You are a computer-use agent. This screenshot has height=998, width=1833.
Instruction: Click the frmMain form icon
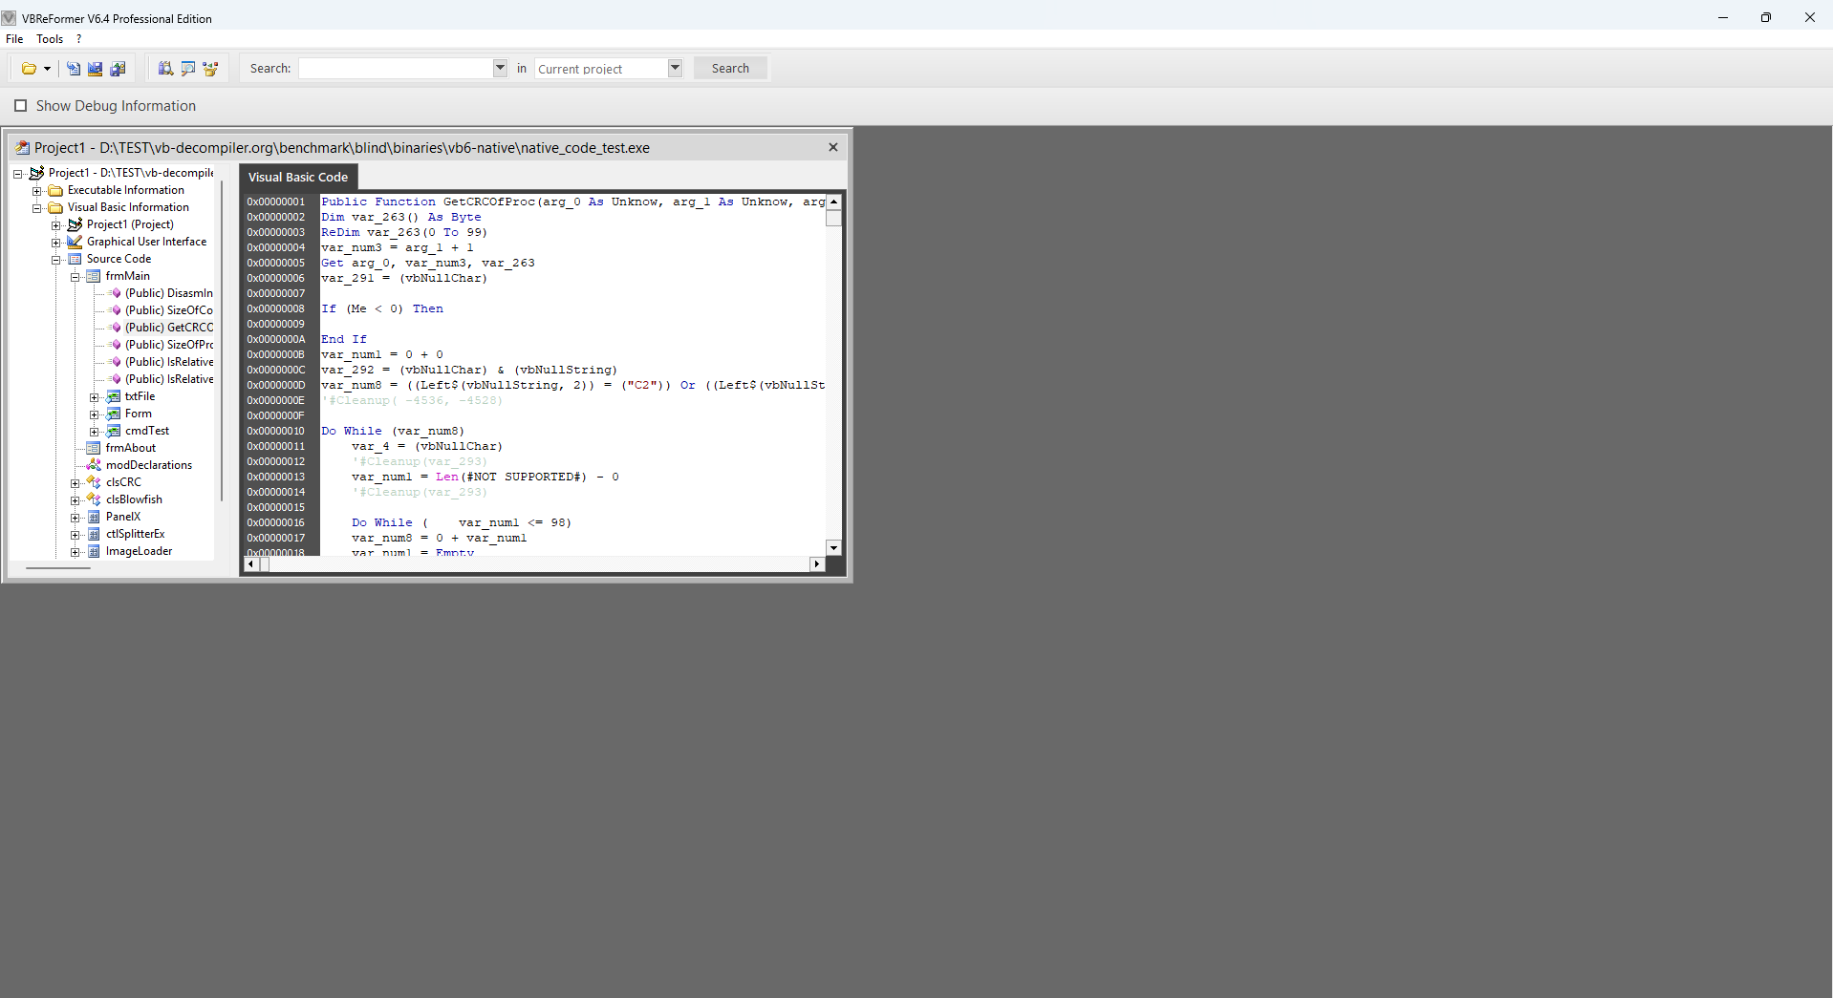point(94,276)
